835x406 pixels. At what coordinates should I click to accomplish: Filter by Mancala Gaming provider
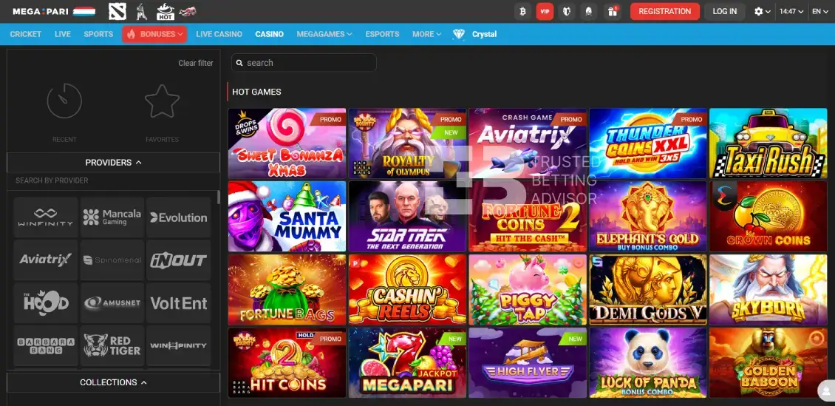(x=112, y=217)
